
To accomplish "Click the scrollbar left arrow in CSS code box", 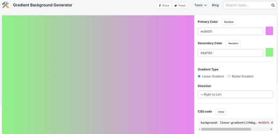I will [x=199, y=129].
